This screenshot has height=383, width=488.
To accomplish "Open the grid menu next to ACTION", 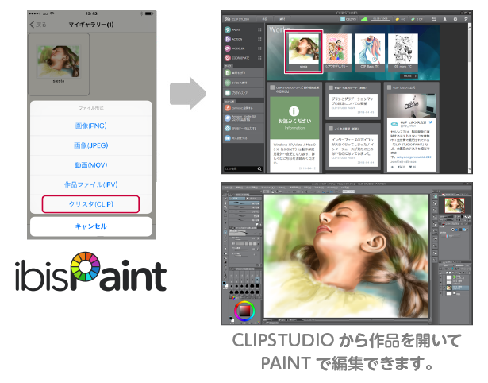I will (259, 39).
